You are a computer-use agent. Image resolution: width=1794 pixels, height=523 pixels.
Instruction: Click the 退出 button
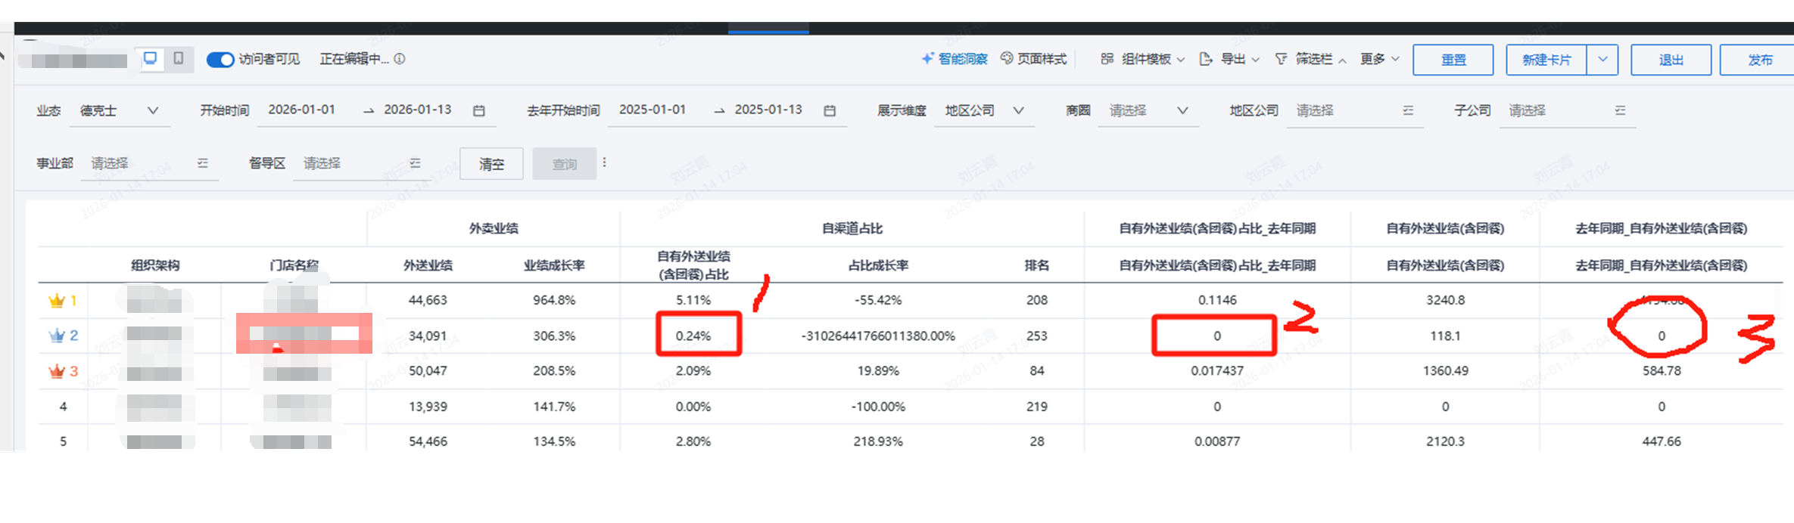point(1671,60)
